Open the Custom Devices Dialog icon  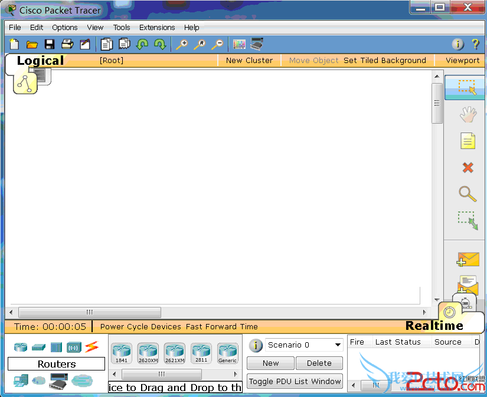(257, 44)
